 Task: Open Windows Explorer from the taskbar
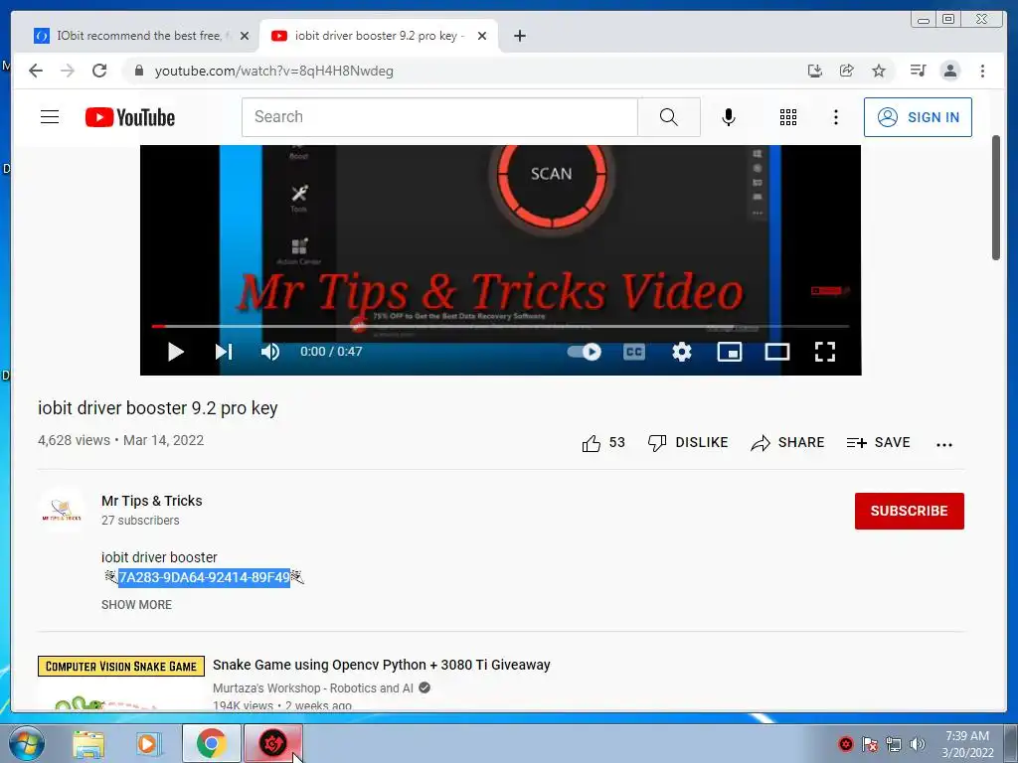(88, 743)
